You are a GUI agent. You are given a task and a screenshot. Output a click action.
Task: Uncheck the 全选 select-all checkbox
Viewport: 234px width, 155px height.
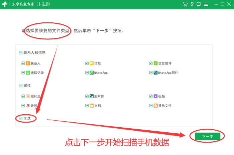pos(21,119)
